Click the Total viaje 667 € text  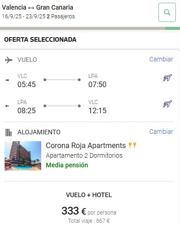pos(89,221)
